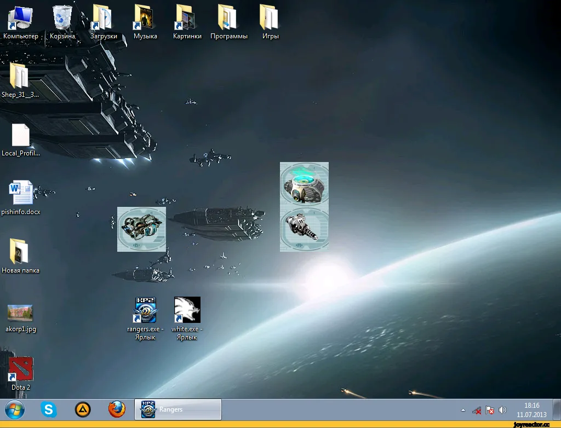Click the Show desktop button

tap(557, 409)
